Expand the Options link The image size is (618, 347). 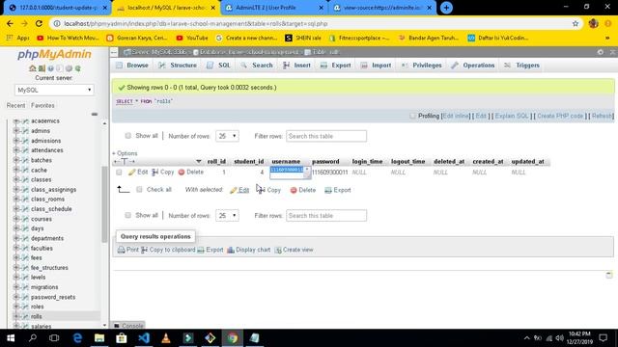click(x=125, y=153)
